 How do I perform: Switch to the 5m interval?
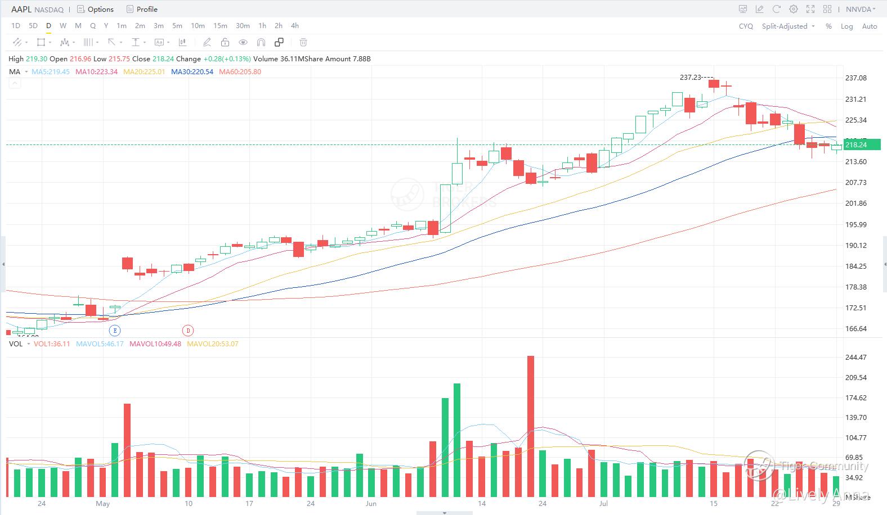point(177,26)
